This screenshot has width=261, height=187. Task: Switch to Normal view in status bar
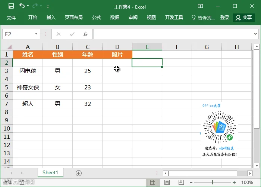pos(152,183)
